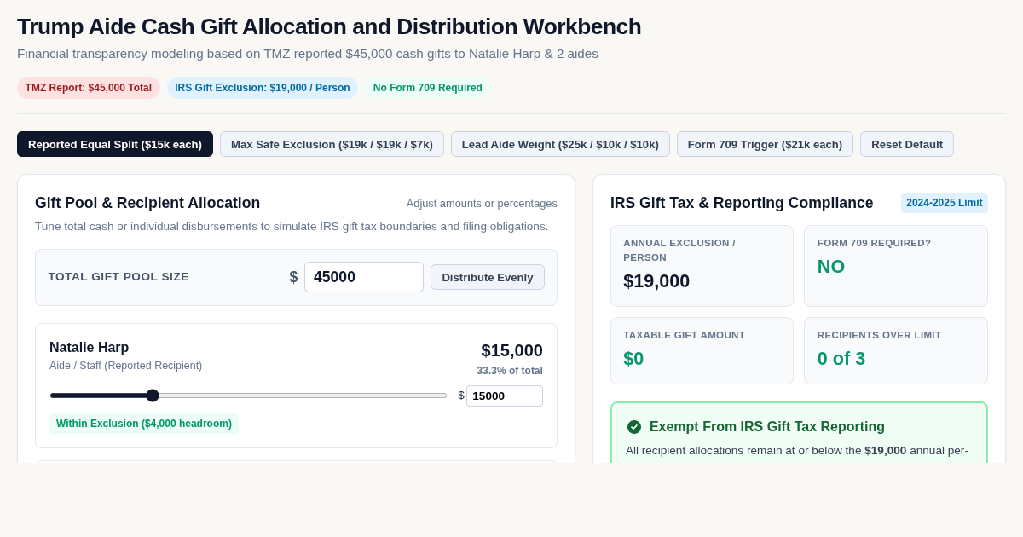The image size is (1023, 537).
Task: Click 2024-2025 Limit badge
Action: (945, 203)
